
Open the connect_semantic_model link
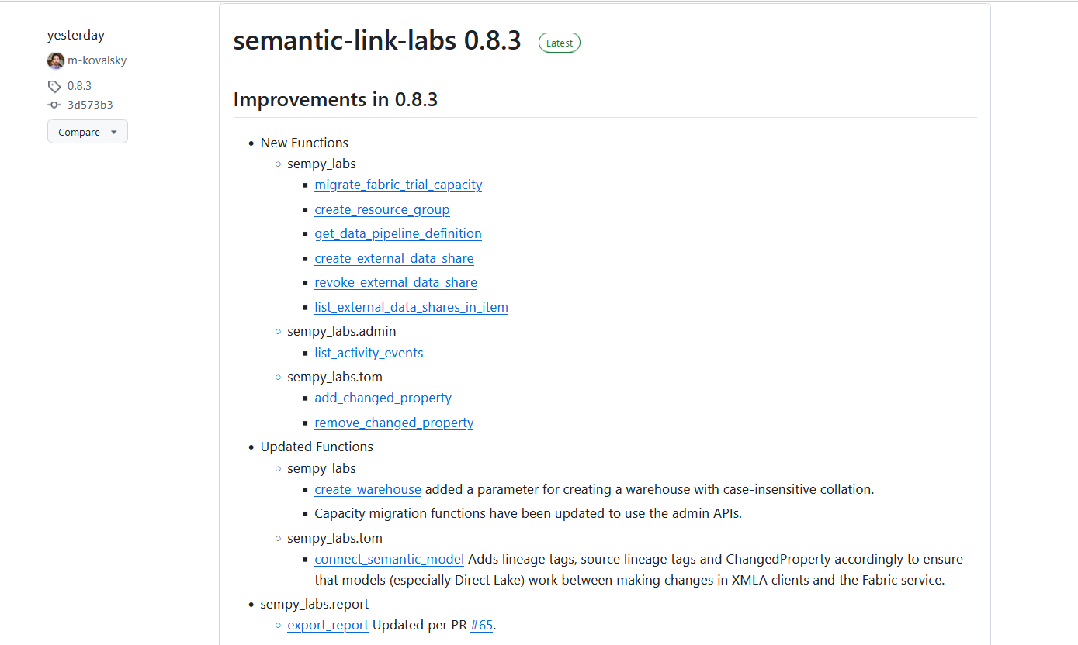[x=389, y=559]
